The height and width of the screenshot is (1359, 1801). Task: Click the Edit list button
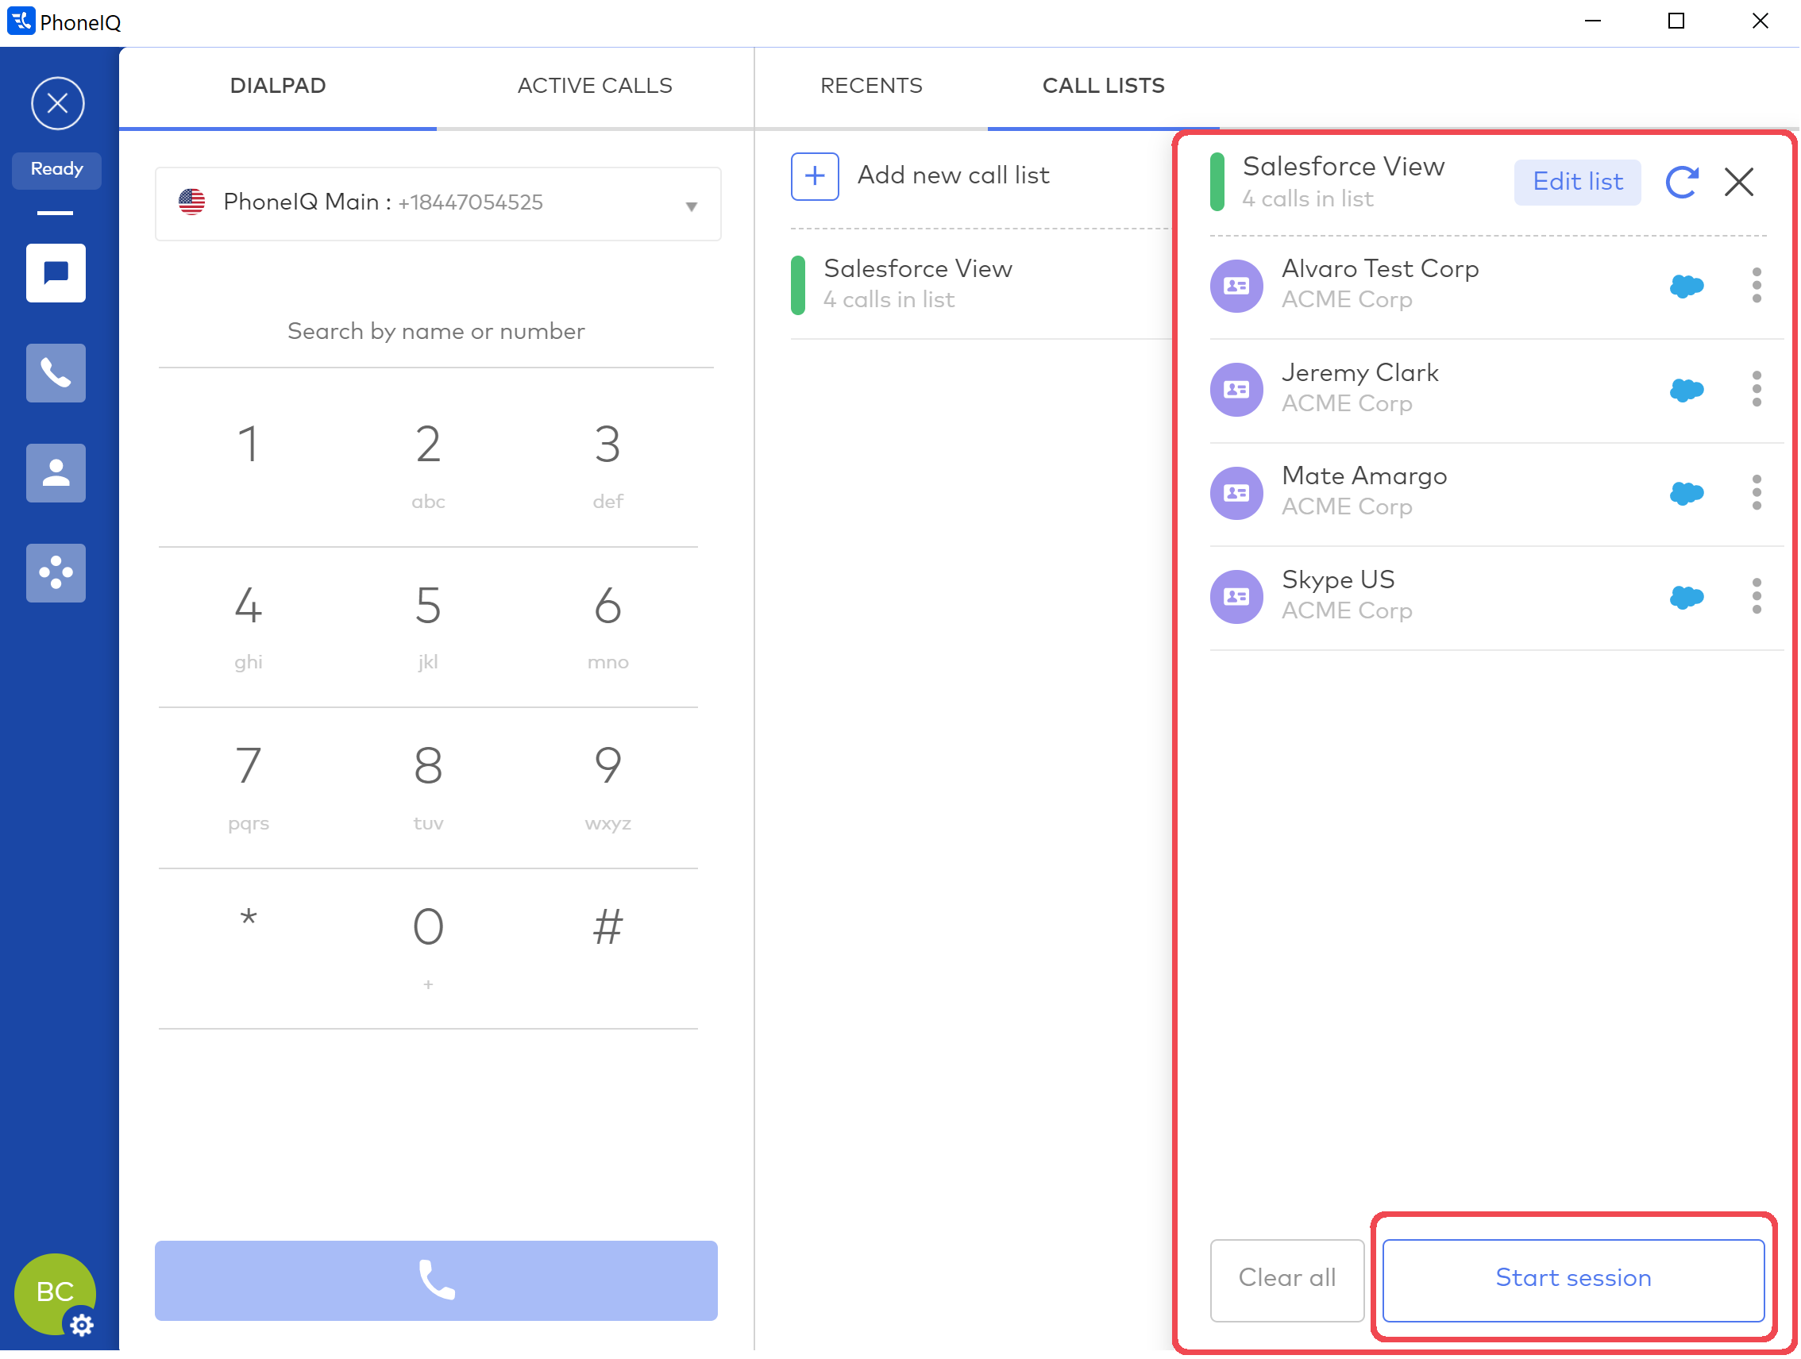(1577, 183)
